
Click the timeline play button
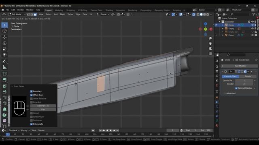point(110,130)
